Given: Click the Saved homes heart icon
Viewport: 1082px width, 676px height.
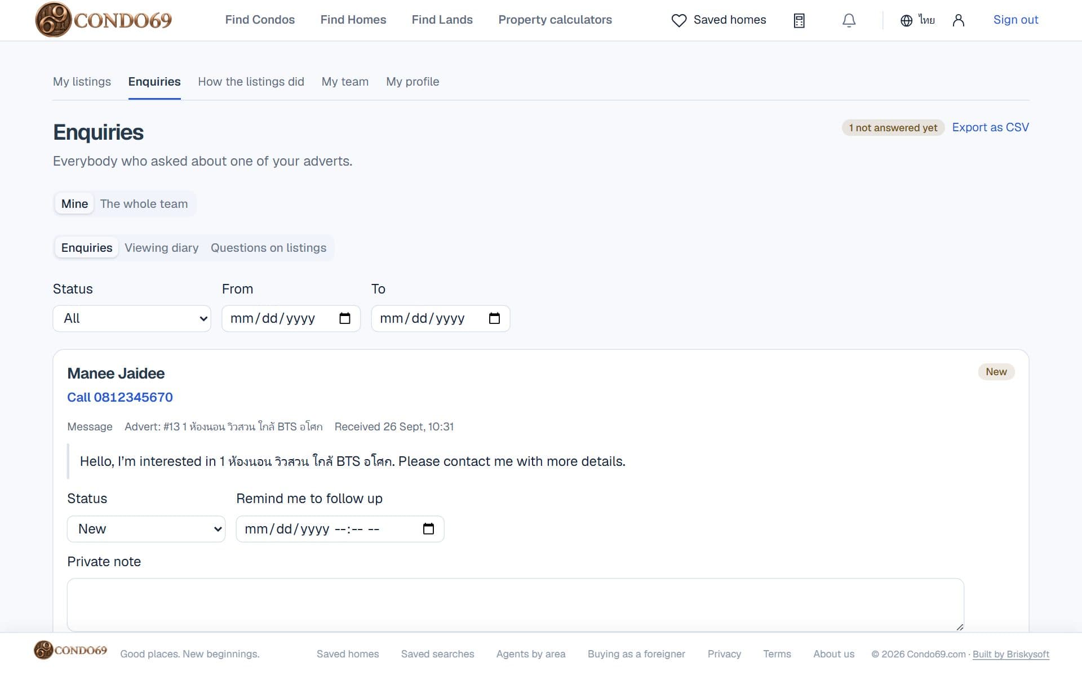Looking at the screenshot, I should coord(679,20).
